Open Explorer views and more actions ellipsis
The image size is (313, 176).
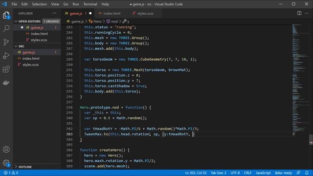pyautogui.click(x=54, y=13)
